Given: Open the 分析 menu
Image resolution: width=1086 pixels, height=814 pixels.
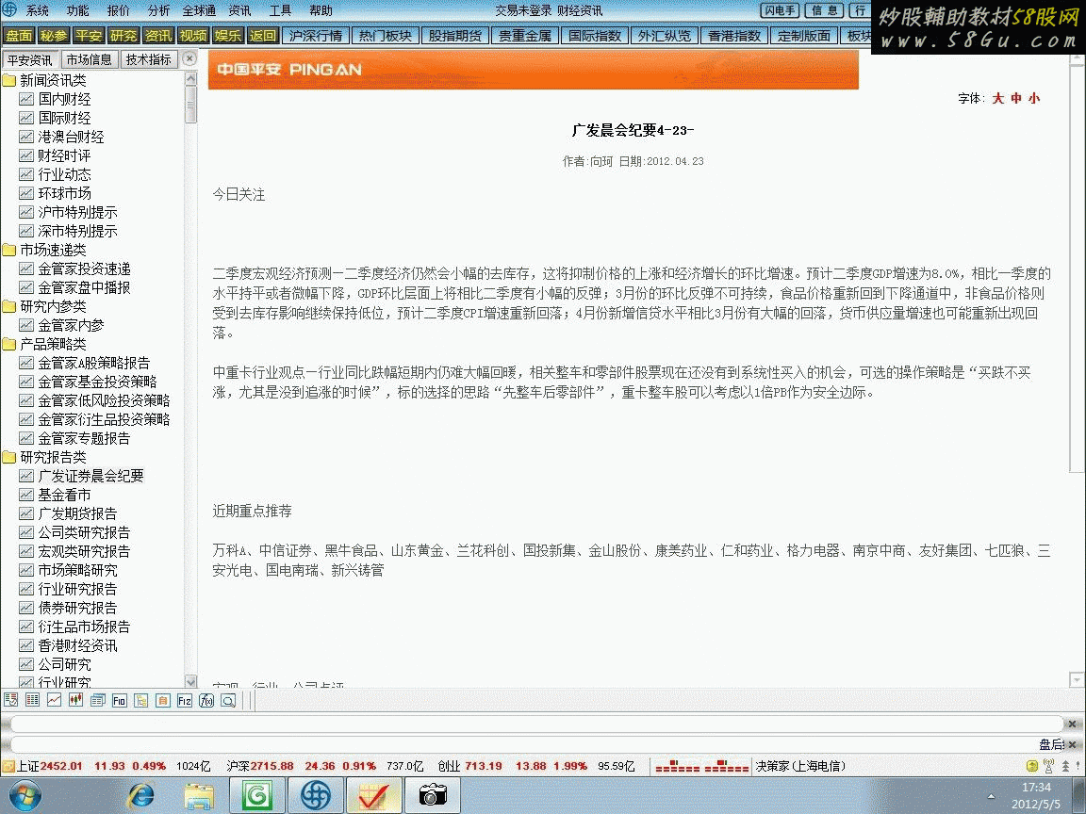Looking at the screenshot, I should (x=158, y=10).
